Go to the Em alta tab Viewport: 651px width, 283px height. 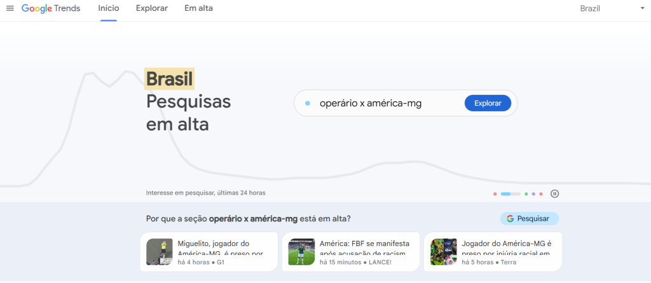(198, 8)
